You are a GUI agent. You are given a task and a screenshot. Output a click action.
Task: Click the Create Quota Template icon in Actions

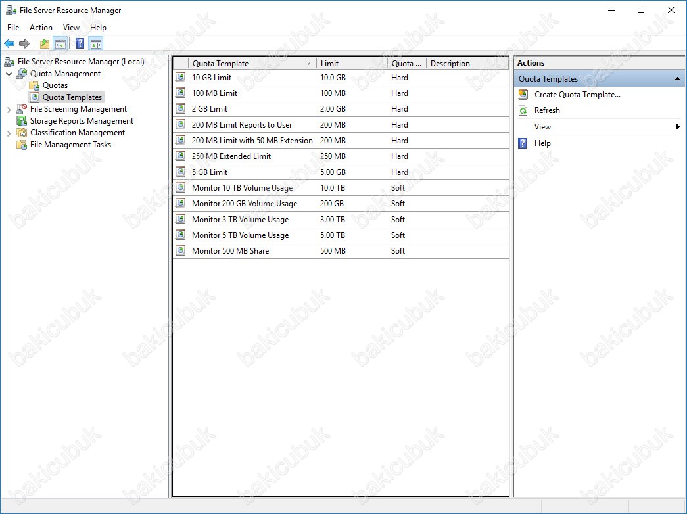pos(523,95)
